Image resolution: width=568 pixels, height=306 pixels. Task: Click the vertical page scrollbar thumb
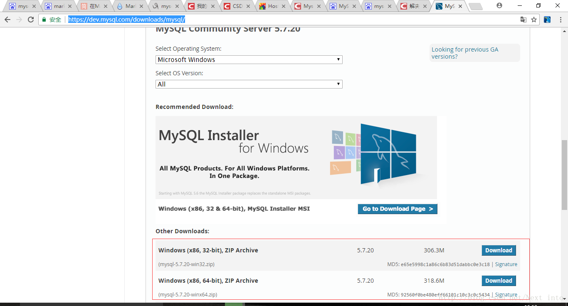click(x=564, y=176)
